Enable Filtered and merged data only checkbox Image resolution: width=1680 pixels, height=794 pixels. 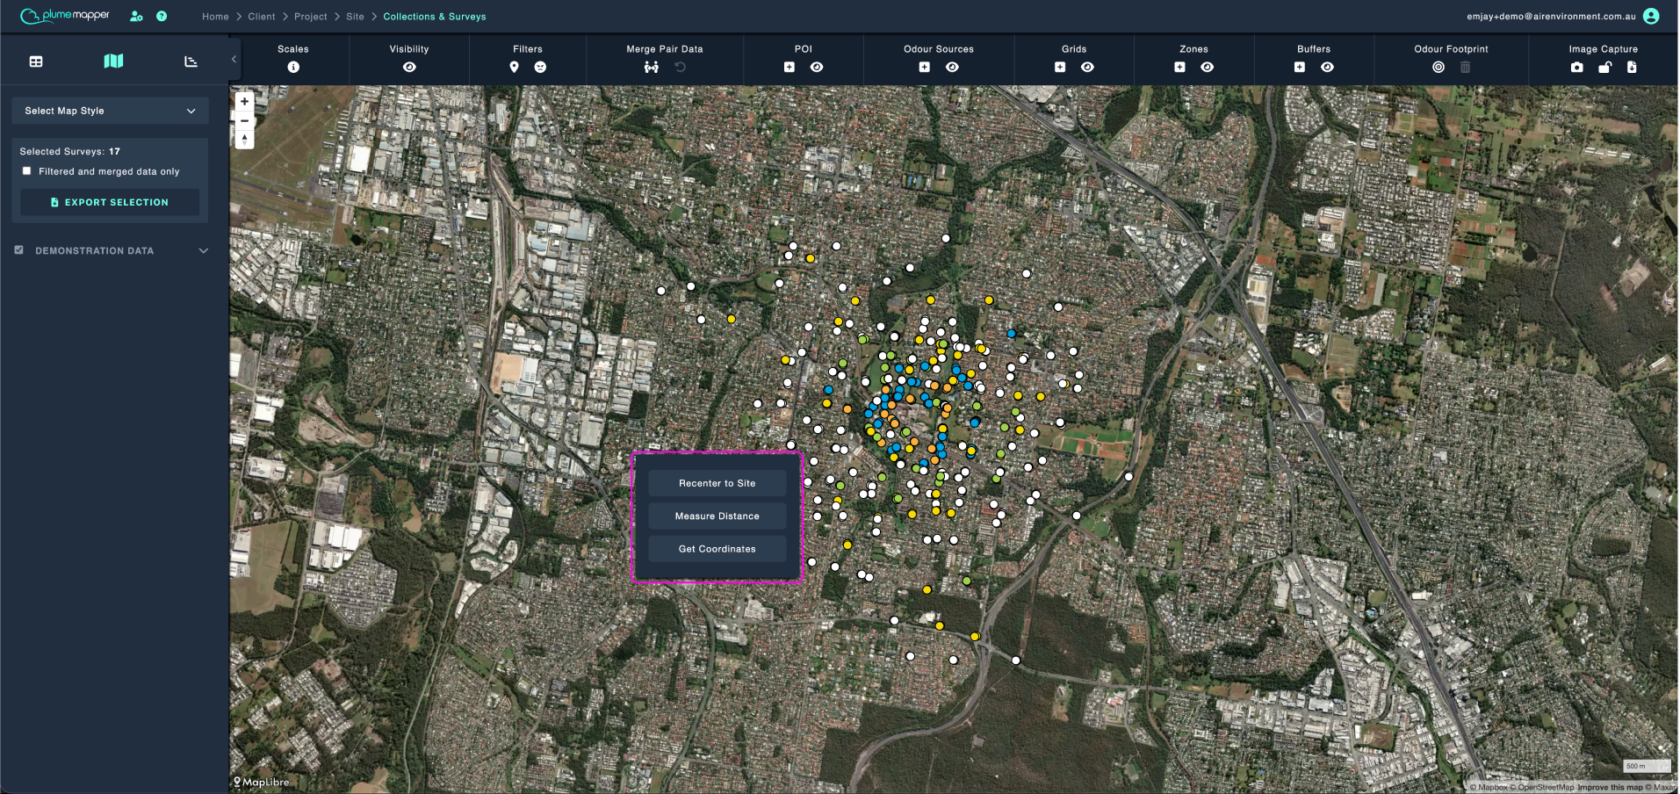26,171
